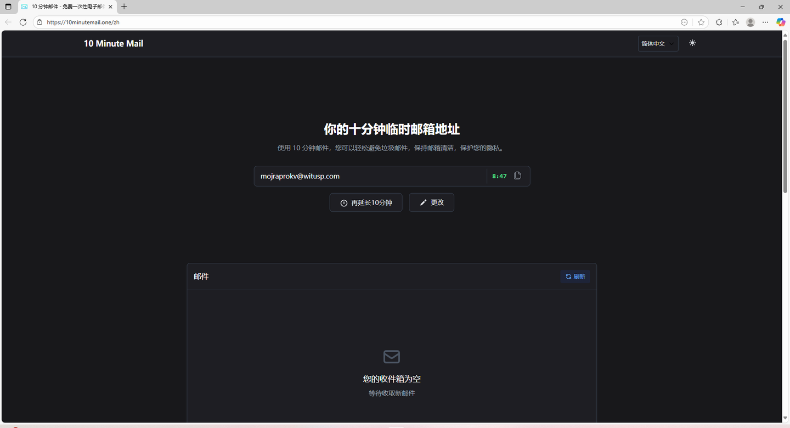Close the 10 分钟邮件 tab

tap(110, 7)
